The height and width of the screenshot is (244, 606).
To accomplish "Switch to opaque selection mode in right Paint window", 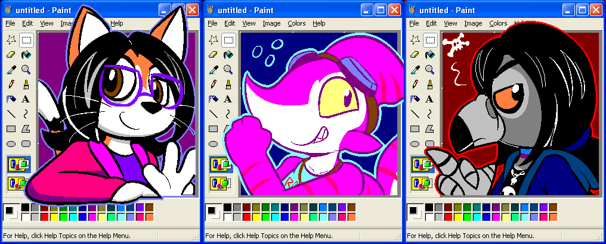I will pyautogui.click(x=421, y=165).
